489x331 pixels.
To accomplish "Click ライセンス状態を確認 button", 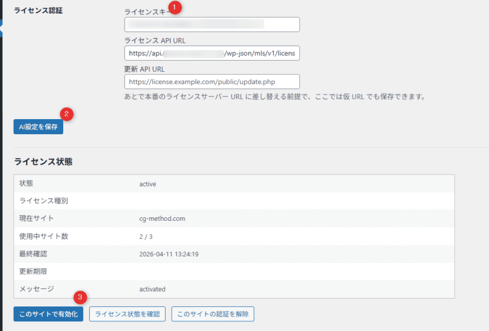I will point(127,314).
